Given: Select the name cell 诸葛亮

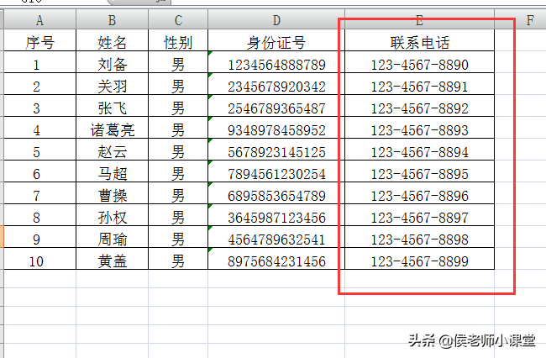Looking at the screenshot, I should point(112,128).
